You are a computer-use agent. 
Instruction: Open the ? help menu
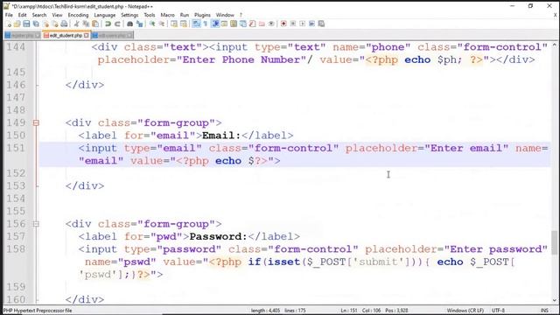click(x=241, y=15)
